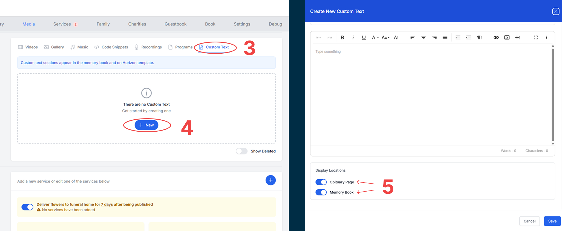Image resolution: width=562 pixels, height=231 pixels.
Task: Toggle the Show Deleted switch
Action: [241, 151]
